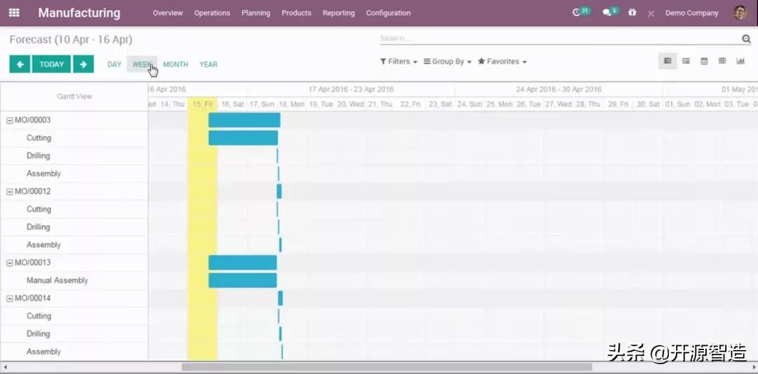Click '24 Apr 2016 - 30 Apr 2016' header
Screen dimensions: 758x374
pyautogui.click(x=559, y=89)
